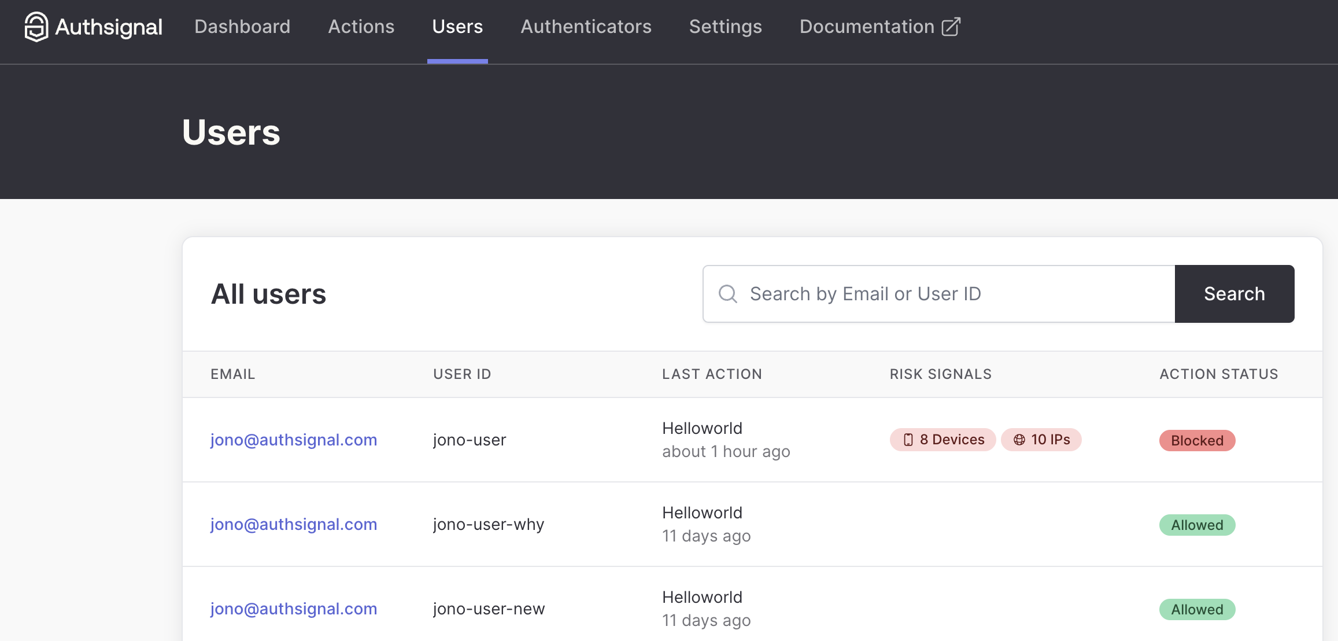The image size is (1338, 641).
Task: Click the Allowed badge for jono-user-why
Action: (1197, 525)
